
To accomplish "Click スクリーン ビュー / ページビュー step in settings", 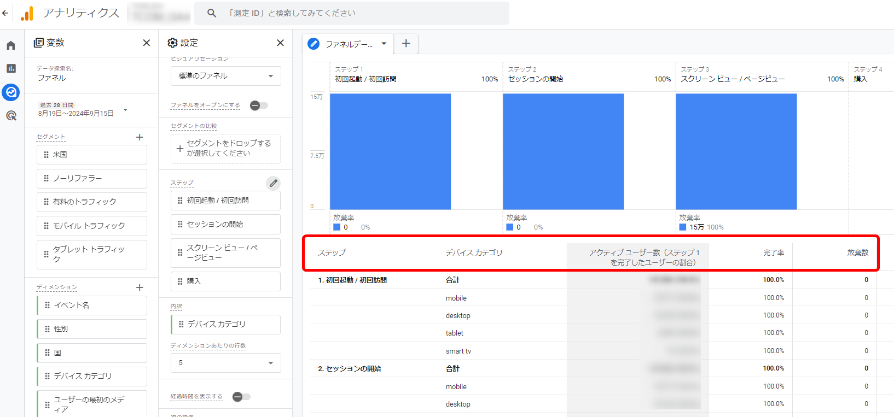I will point(225,253).
